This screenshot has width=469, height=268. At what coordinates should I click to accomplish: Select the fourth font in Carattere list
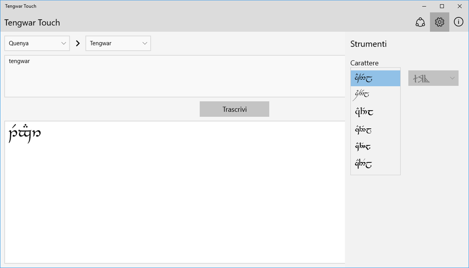pos(375,130)
